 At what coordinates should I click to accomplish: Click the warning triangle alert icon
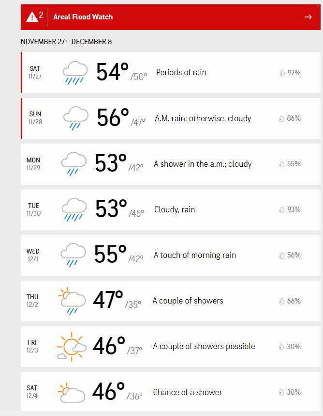click(x=32, y=17)
